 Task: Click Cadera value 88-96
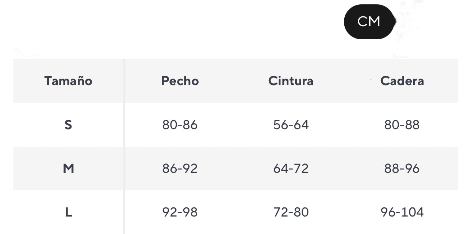[x=402, y=168]
